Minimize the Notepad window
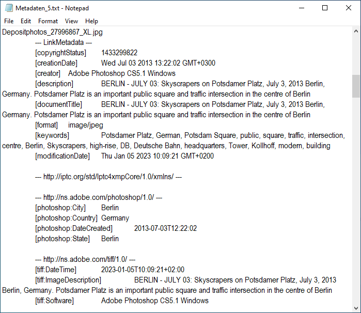361x313 pixels. [302, 8]
